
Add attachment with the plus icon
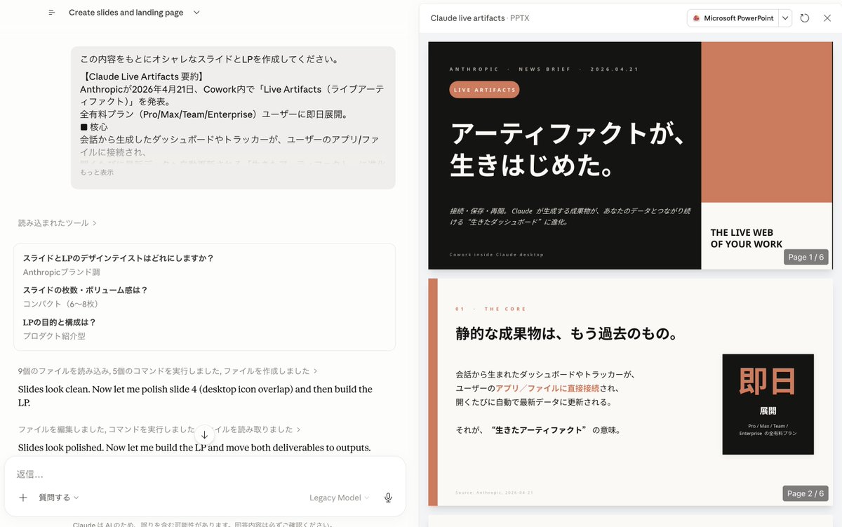pos(23,498)
